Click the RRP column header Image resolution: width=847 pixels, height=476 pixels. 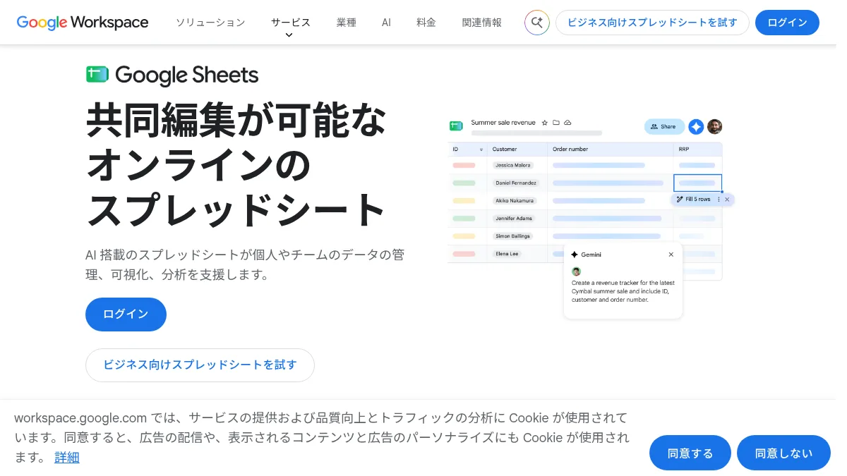[x=684, y=149]
